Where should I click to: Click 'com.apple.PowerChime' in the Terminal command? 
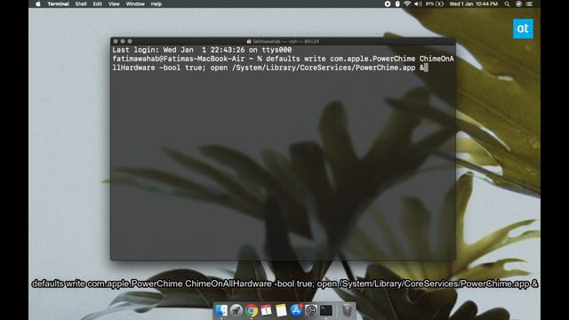pyautogui.click(x=373, y=59)
